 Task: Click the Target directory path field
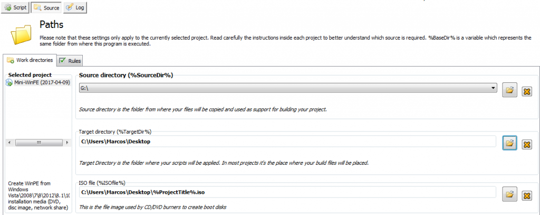point(287,142)
